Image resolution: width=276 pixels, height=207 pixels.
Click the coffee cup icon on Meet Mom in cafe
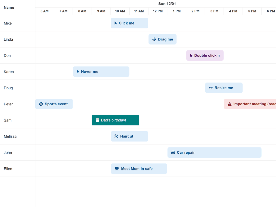117,168
